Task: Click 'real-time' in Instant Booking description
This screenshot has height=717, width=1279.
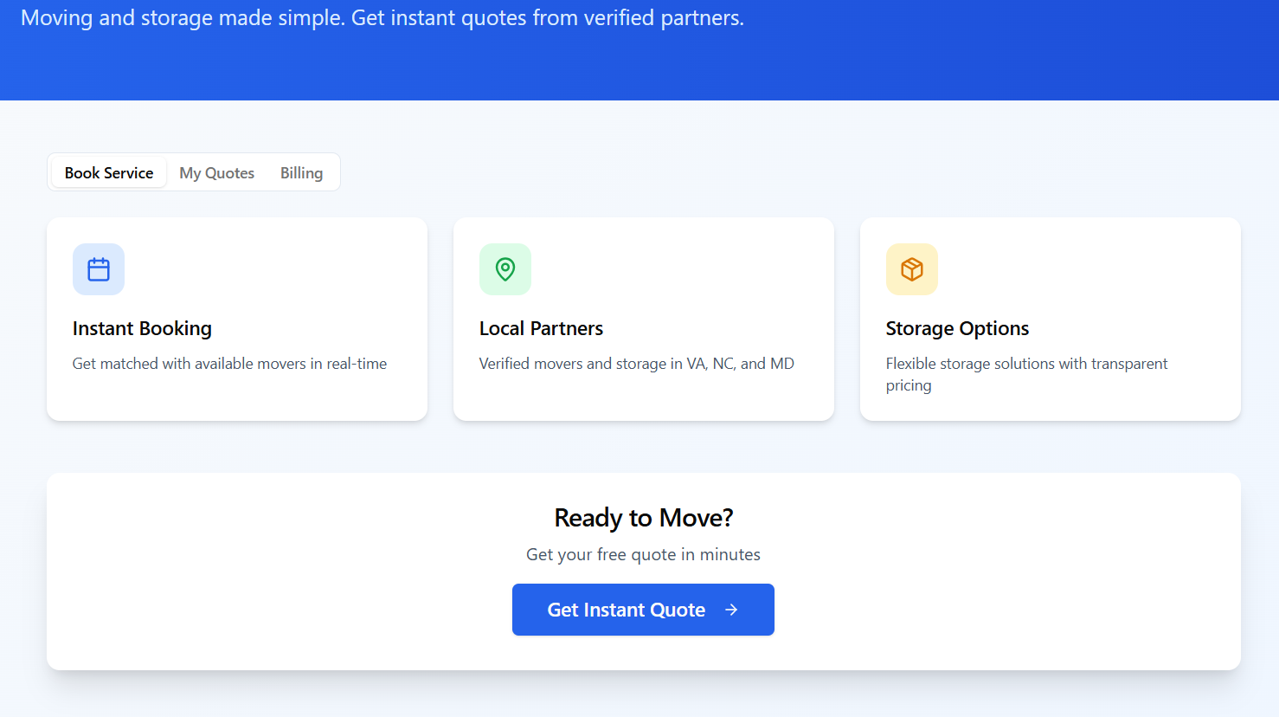Action: point(357,364)
